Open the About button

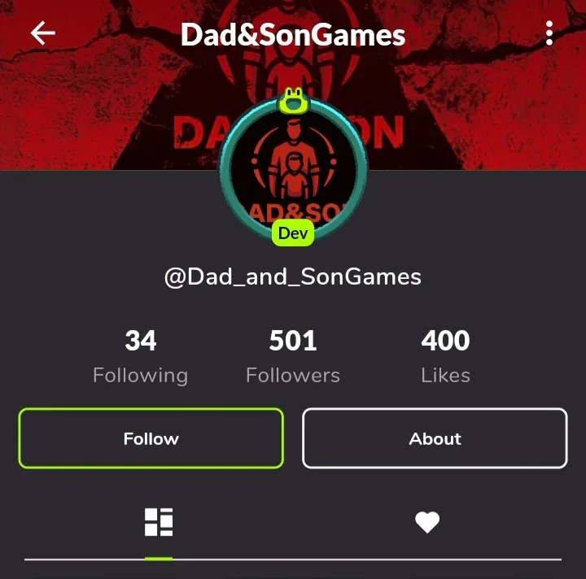coord(435,438)
